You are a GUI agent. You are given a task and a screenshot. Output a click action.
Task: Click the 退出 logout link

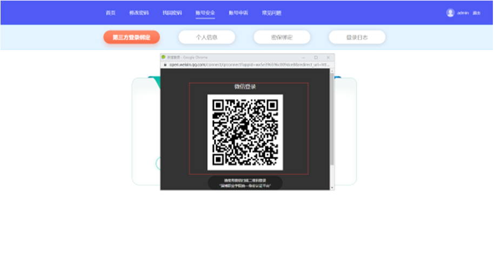click(x=476, y=13)
